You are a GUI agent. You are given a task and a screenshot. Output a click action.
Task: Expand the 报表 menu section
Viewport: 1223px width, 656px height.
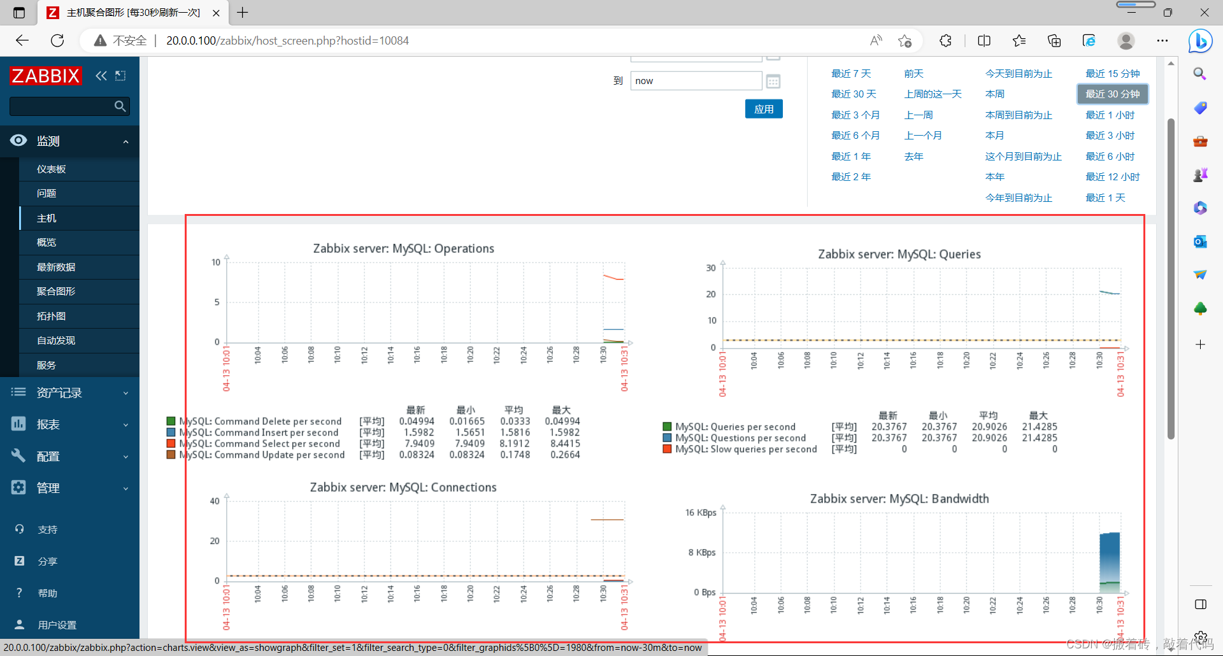coord(126,425)
